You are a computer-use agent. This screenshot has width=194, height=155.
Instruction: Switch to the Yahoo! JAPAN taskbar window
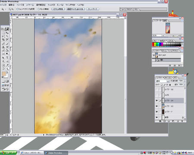pyautogui.click(x=31, y=153)
